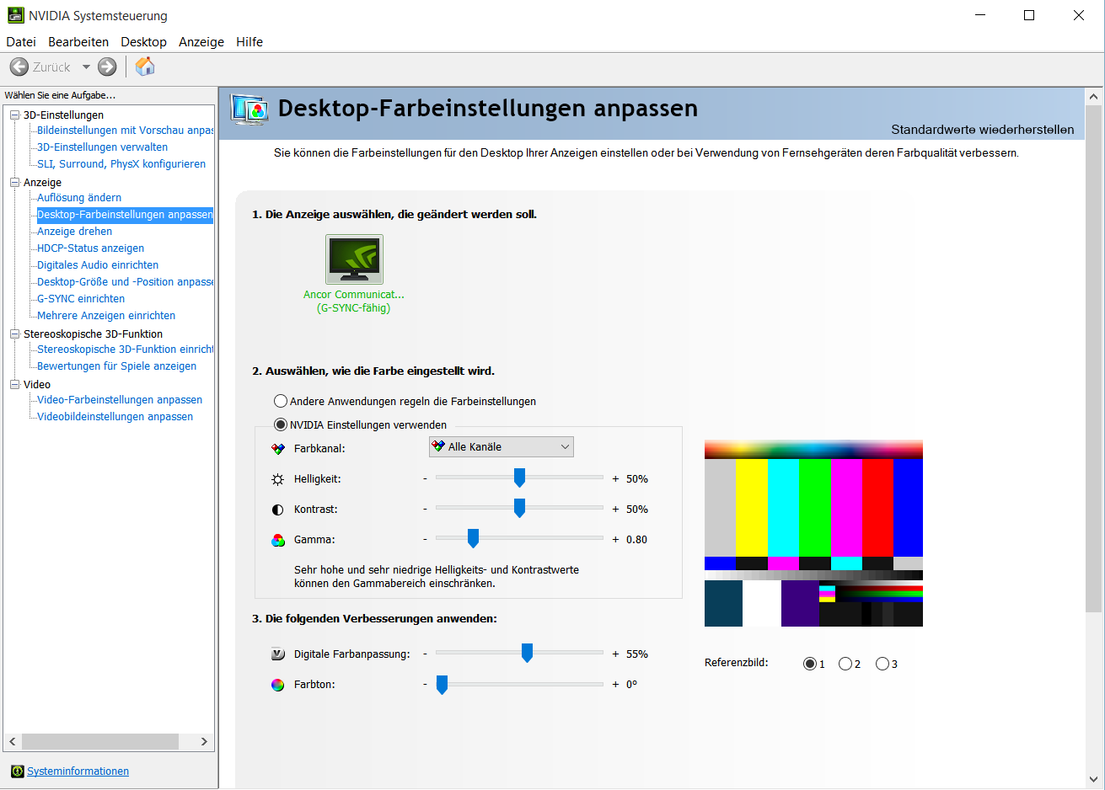1105x790 pixels.
Task: Choose Referenzbild option 1
Action: point(810,664)
